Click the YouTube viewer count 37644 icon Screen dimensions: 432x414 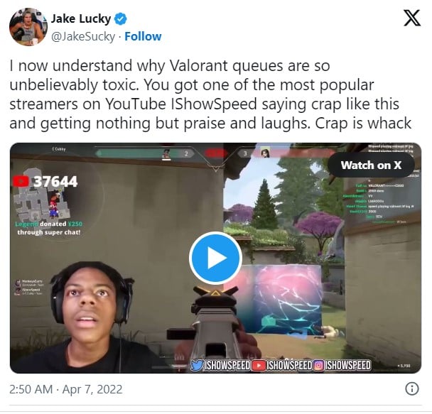21,181
